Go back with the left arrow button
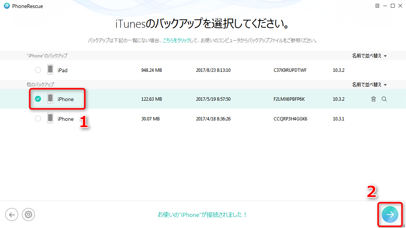Screen dimensions: 406x228 (x=12, y=215)
